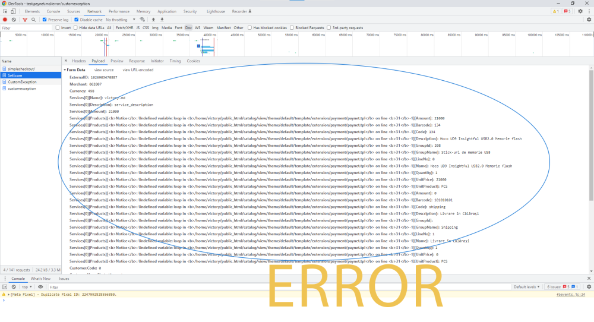Filter requests by Fetch/XHR type
Image resolution: width=594 pixels, height=322 pixels.
(x=124, y=28)
